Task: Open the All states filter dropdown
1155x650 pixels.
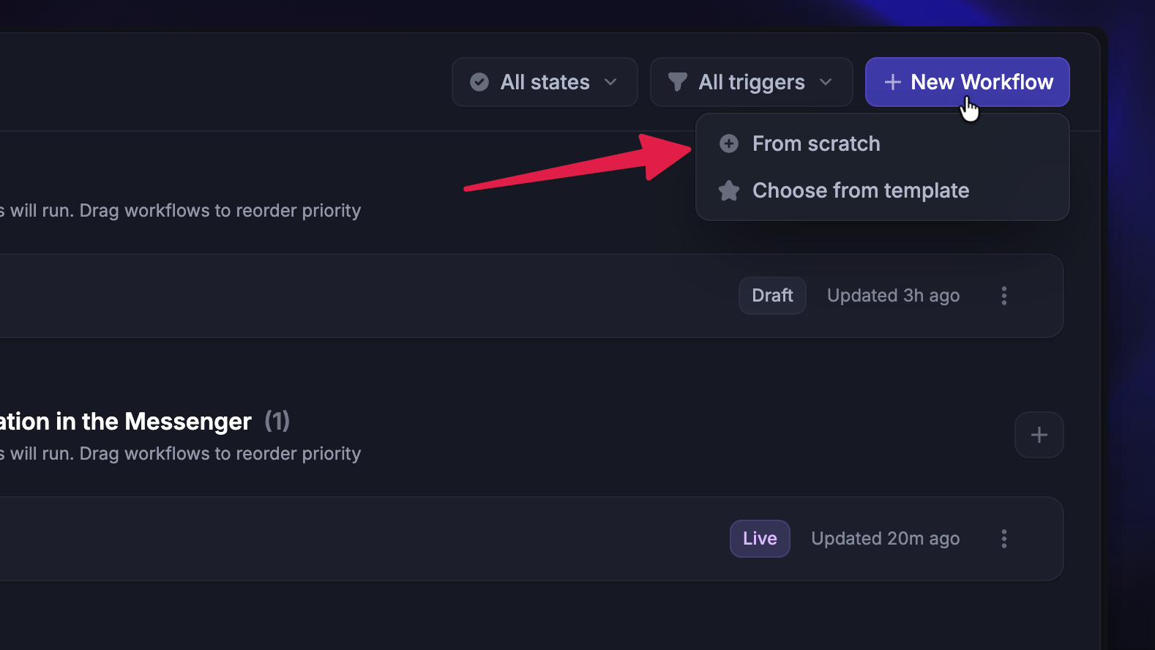Action: (545, 82)
